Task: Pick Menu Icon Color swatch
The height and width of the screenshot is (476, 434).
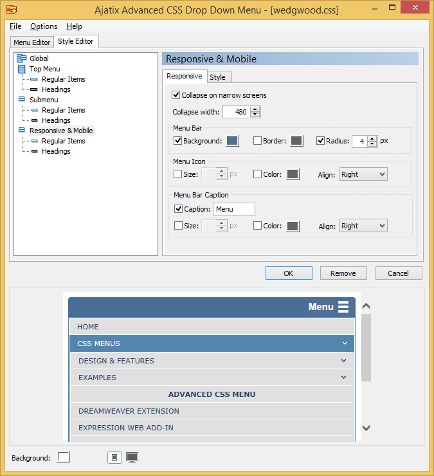Action: (293, 174)
